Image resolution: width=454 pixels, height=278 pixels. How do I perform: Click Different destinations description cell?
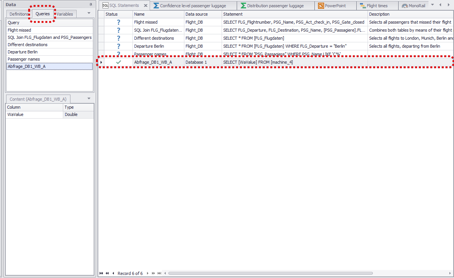point(411,38)
